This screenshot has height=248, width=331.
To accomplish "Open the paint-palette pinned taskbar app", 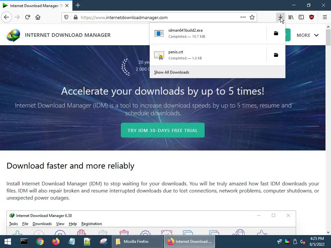I will 103,242.
